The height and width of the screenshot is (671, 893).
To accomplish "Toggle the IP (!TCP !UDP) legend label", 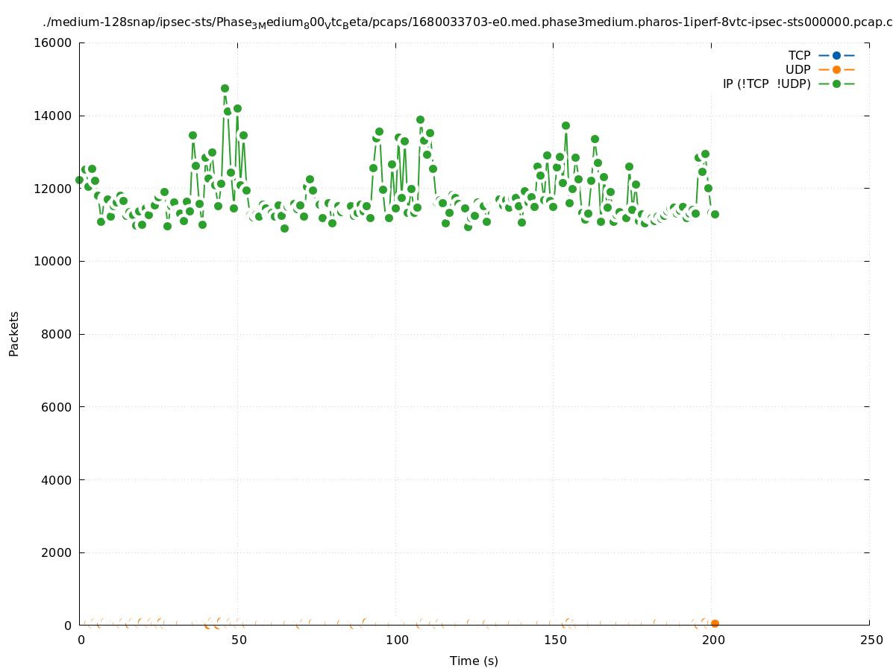I will click(x=766, y=84).
